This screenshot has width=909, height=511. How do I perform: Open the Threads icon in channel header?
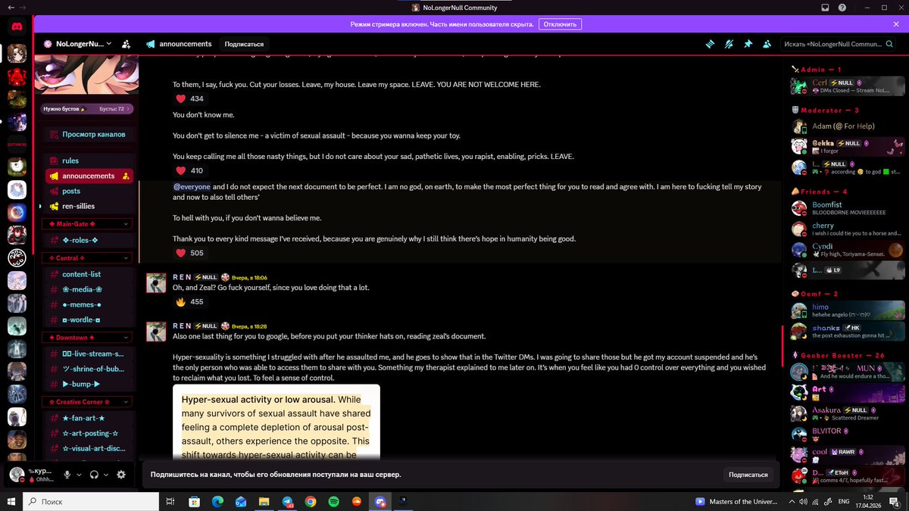pyautogui.click(x=711, y=44)
